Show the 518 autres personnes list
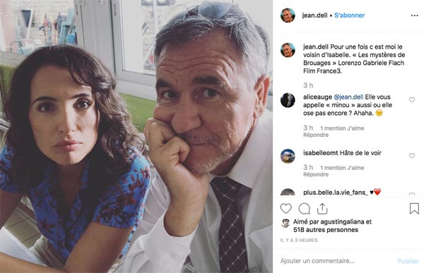Image resolution: width=424 pixels, height=273 pixels. click(326, 230)
